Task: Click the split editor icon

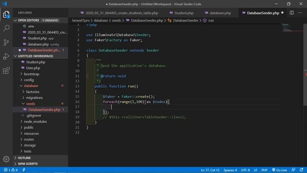Action: (x=292, y=13)
